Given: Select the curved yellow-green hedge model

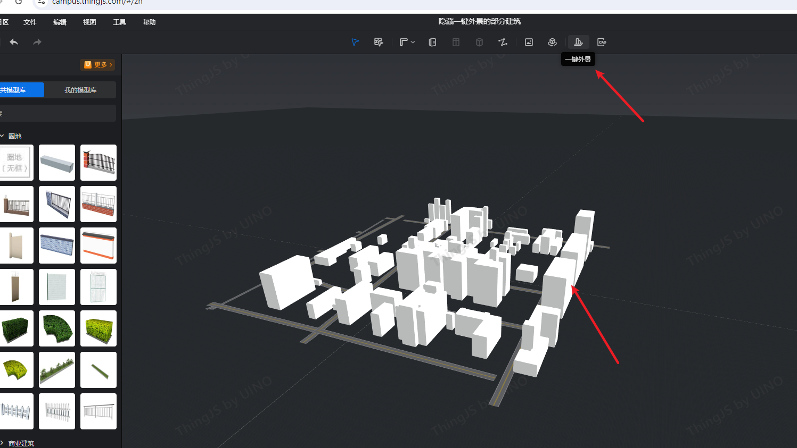Looking at the screenshot, I should point(15,370).
